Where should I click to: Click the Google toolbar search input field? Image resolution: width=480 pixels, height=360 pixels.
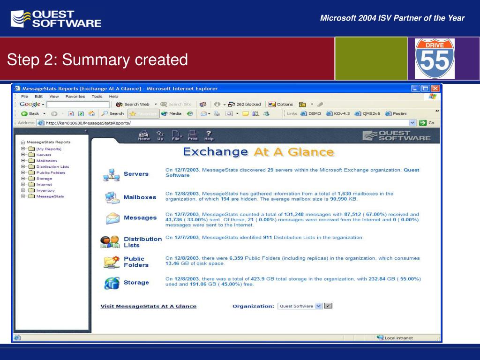click(x=78, y=105)
